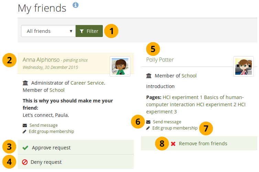Viewport: 259px width, 172px height.
Task: Click Polly Potter's profile picture
Action: 243,66
